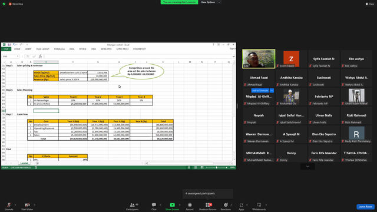The height and width of the screenshot is (212, 377).
Task: Click the Record button icon
Action: [x=190, y=205]
